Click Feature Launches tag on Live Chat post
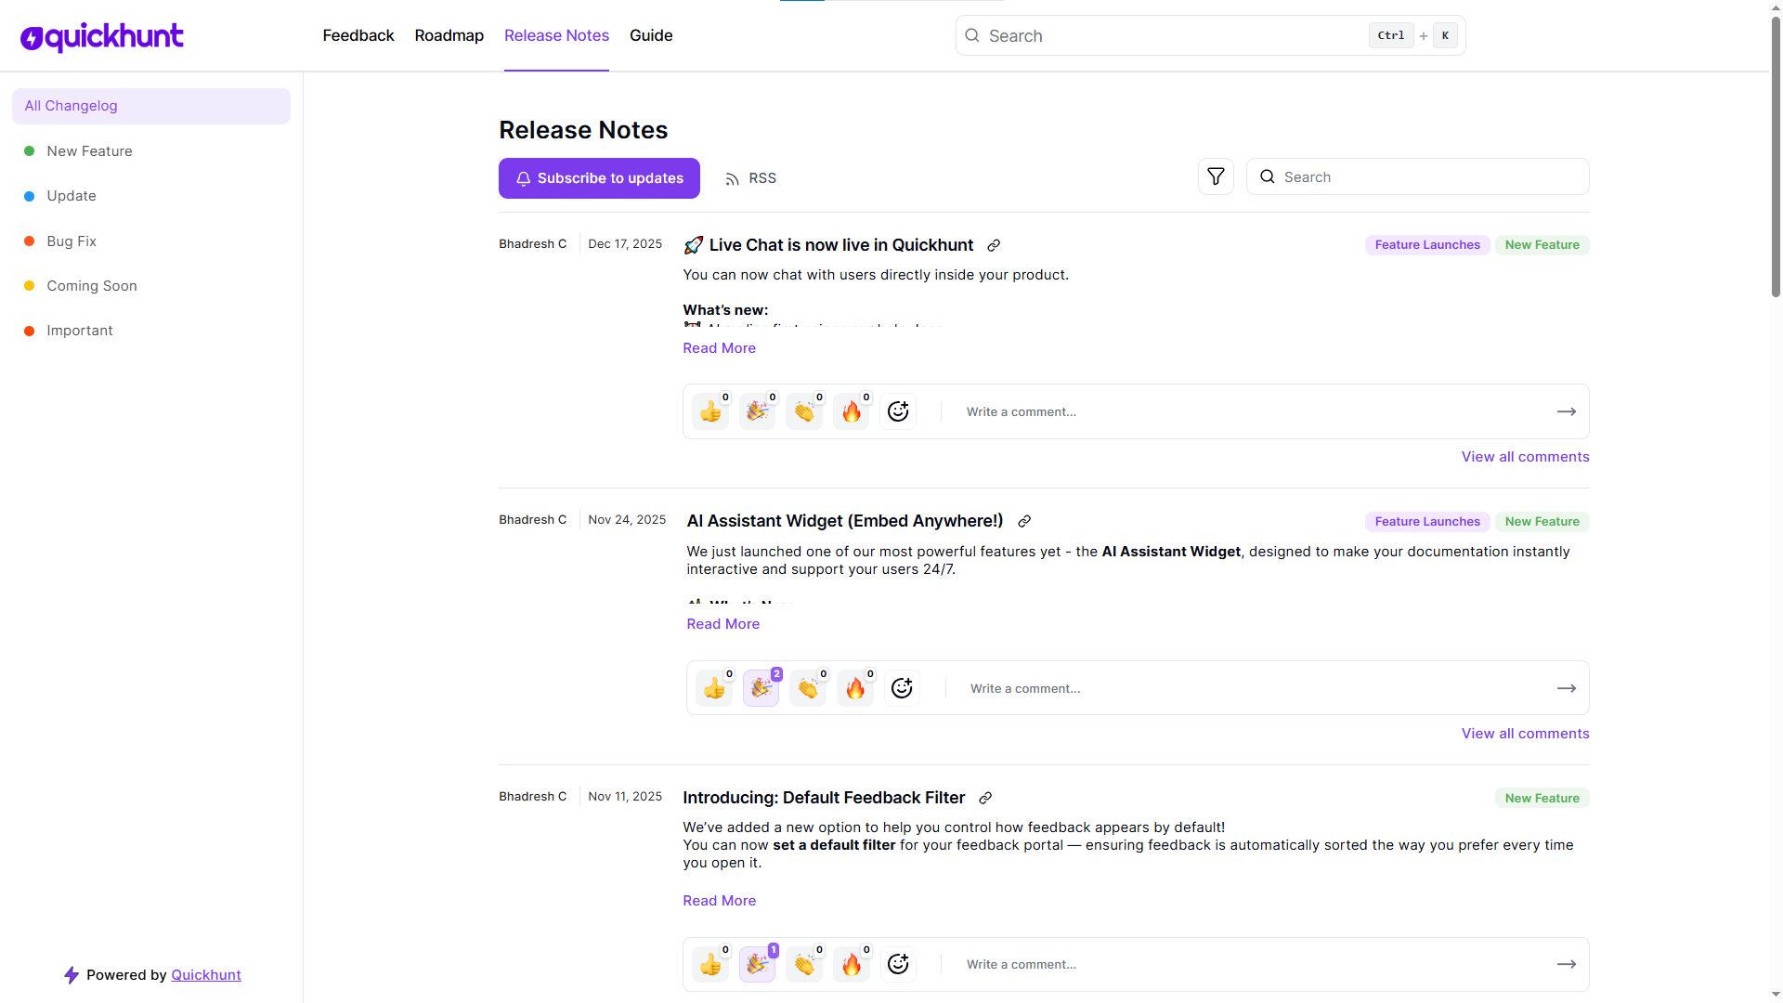This screenshot has width=1783, height=1003. tap(1427, 245)
